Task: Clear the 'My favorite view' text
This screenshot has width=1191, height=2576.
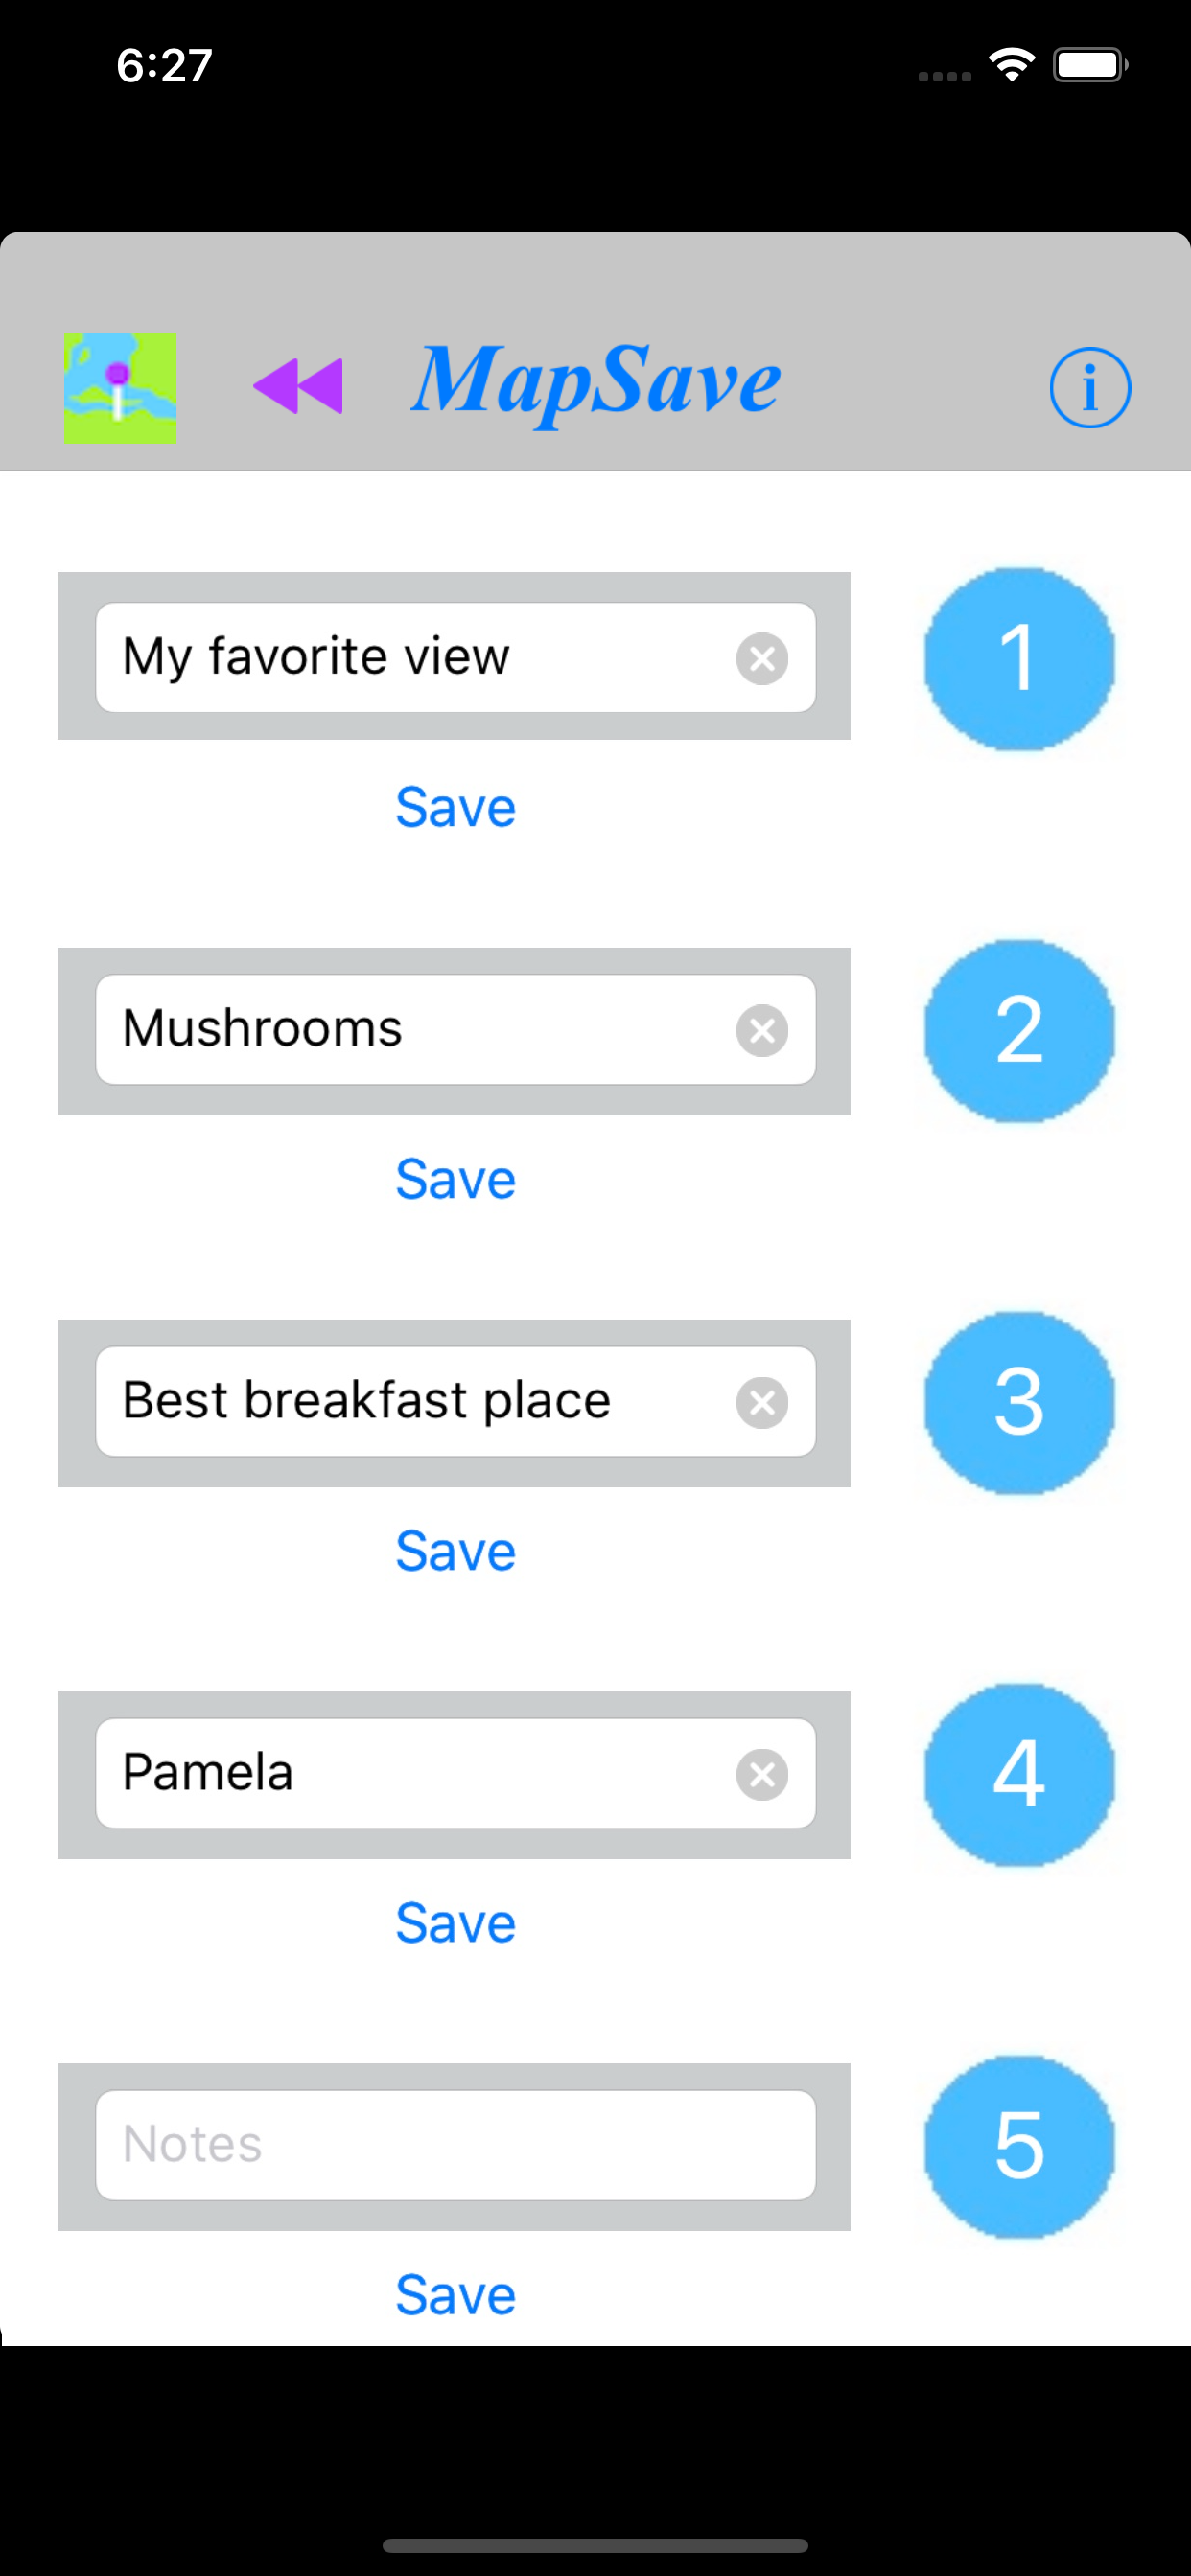Action: tap(761, 659)
